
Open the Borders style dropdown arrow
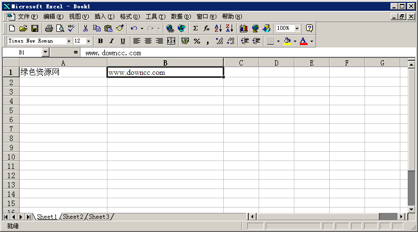(x=278, y=41)
